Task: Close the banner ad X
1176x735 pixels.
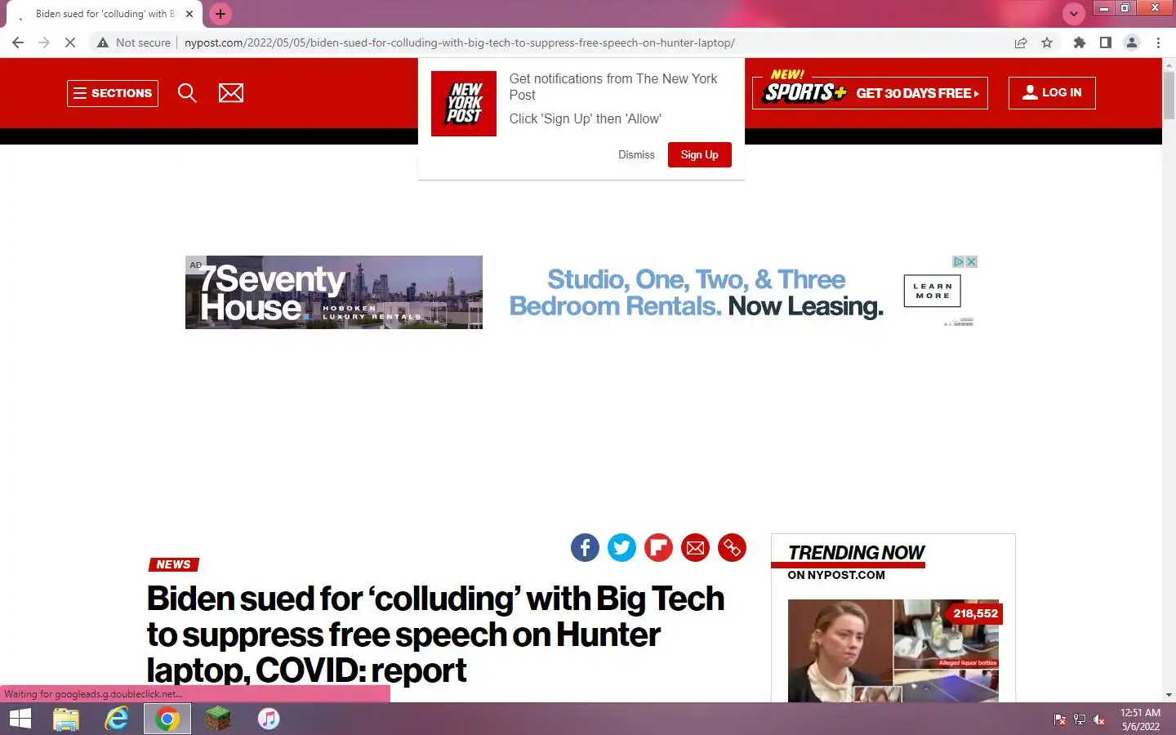Action: (x=972, y=262)
